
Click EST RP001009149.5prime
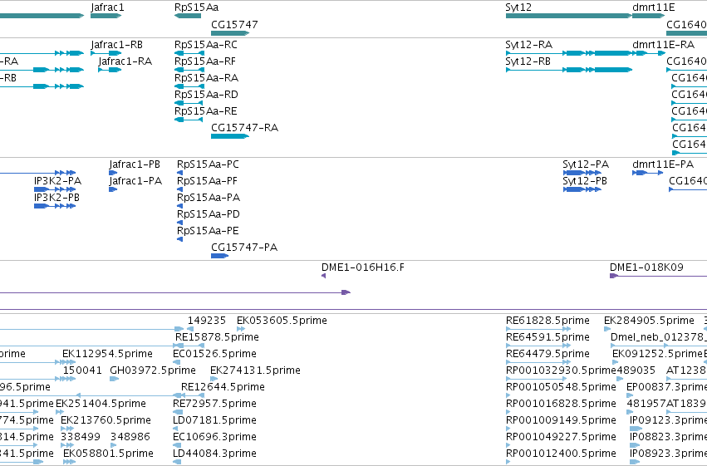tap(561, 420)
